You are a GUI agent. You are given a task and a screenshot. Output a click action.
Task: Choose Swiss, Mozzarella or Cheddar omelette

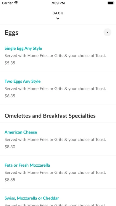pyautogui.click(x=32, y=198)
